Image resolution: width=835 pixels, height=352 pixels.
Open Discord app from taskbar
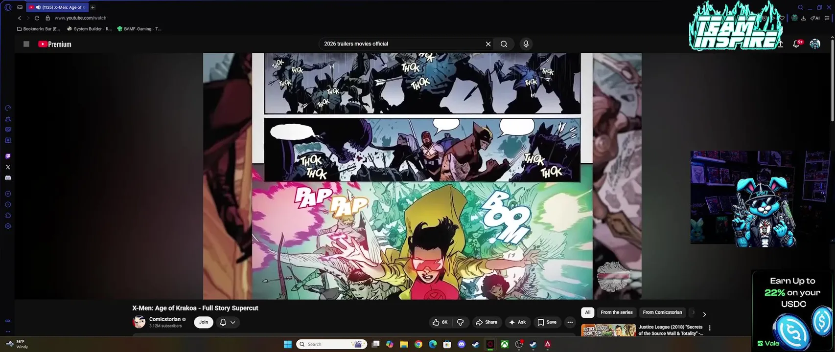click(461, 344)
